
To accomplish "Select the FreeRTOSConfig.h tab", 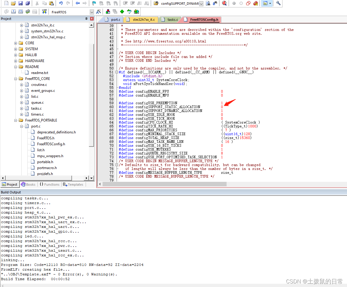I will click(201, 20).
